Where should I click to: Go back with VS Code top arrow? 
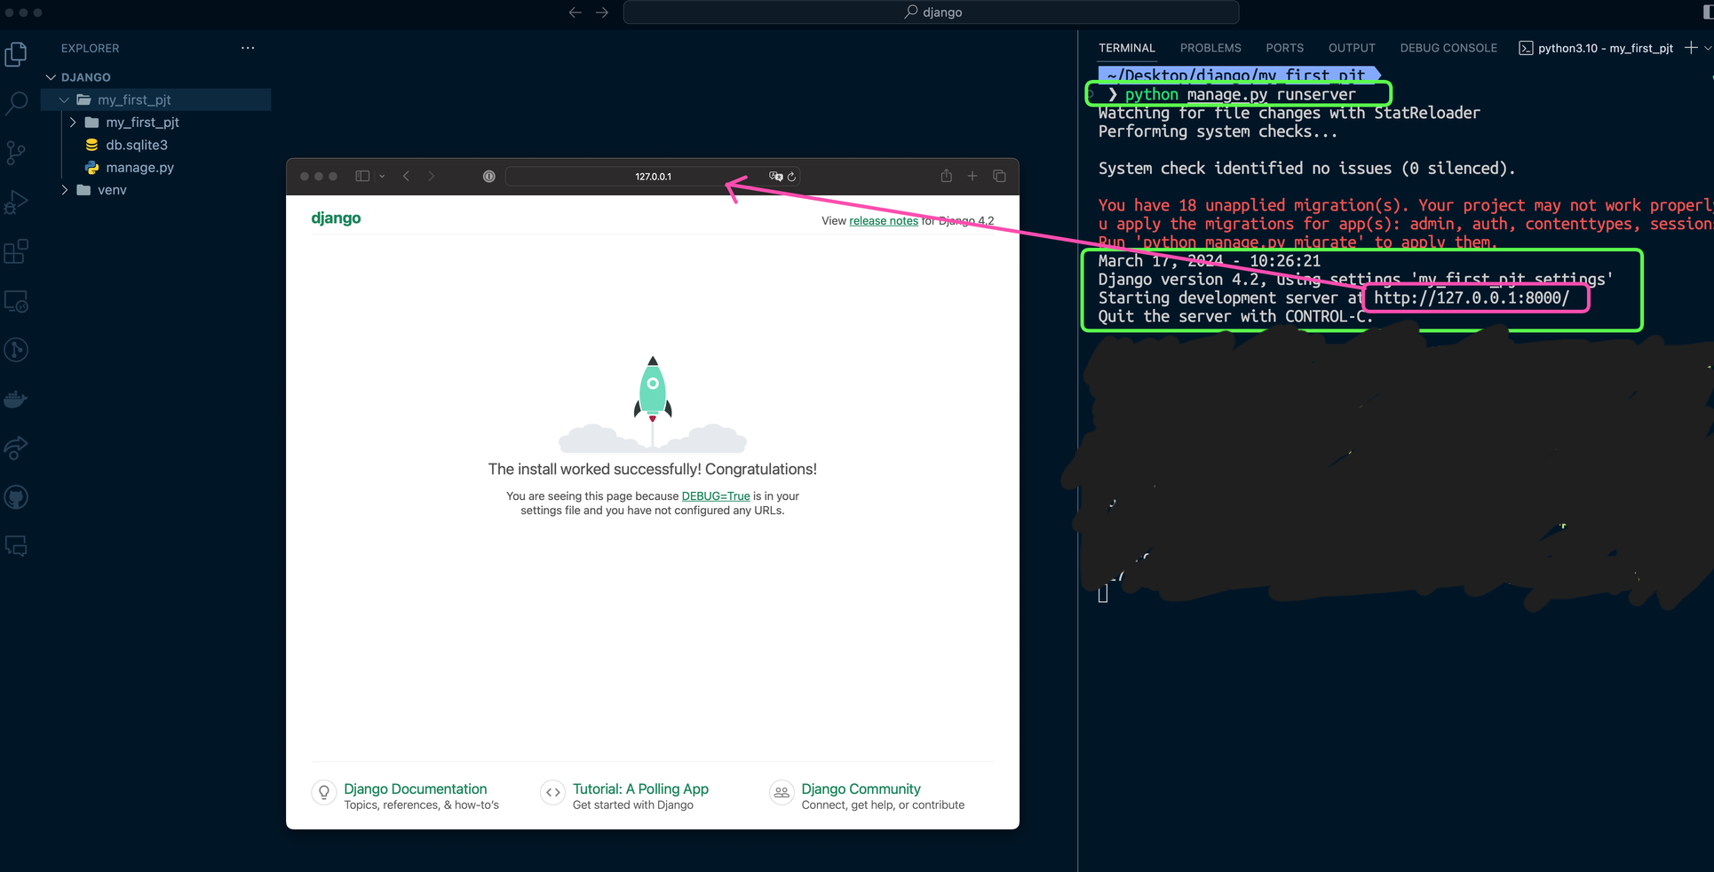tap(575, 12)
